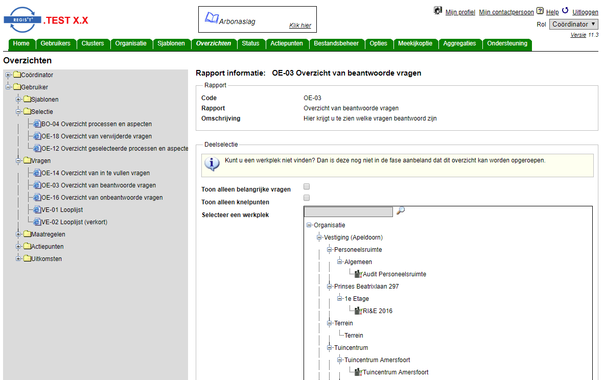Screen dimensions: 604x380
Task: Collapse the Vragen tree node
Action: 18,160
